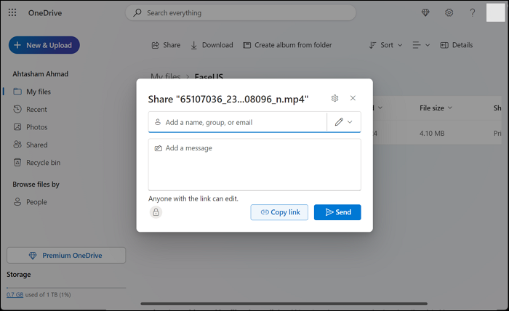The width and height of the screenshot is (509, 311).
Task: Click the Add a message box
Action: 254,165
